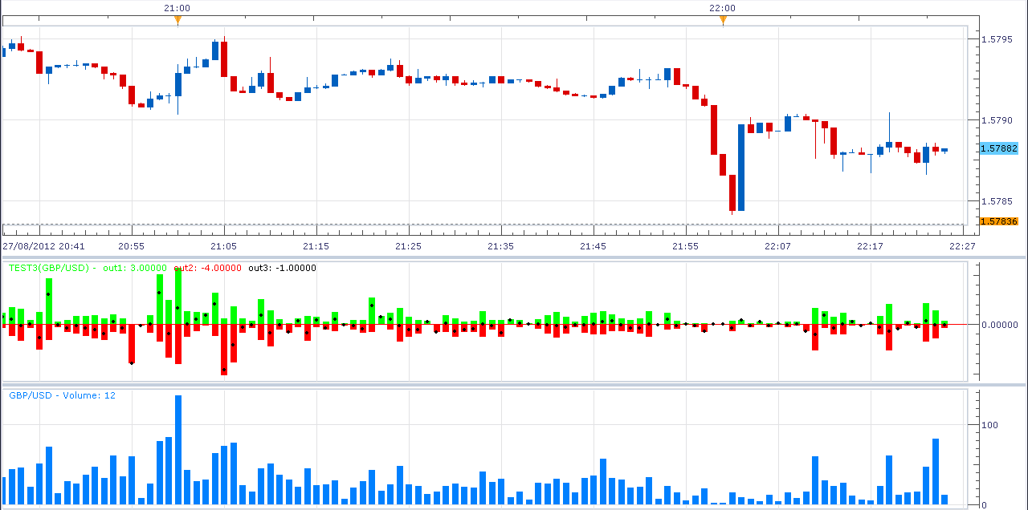Click the 27/08/2012 20:41 date label
This screenshot has width=1028, height=510.
(44, 246)
